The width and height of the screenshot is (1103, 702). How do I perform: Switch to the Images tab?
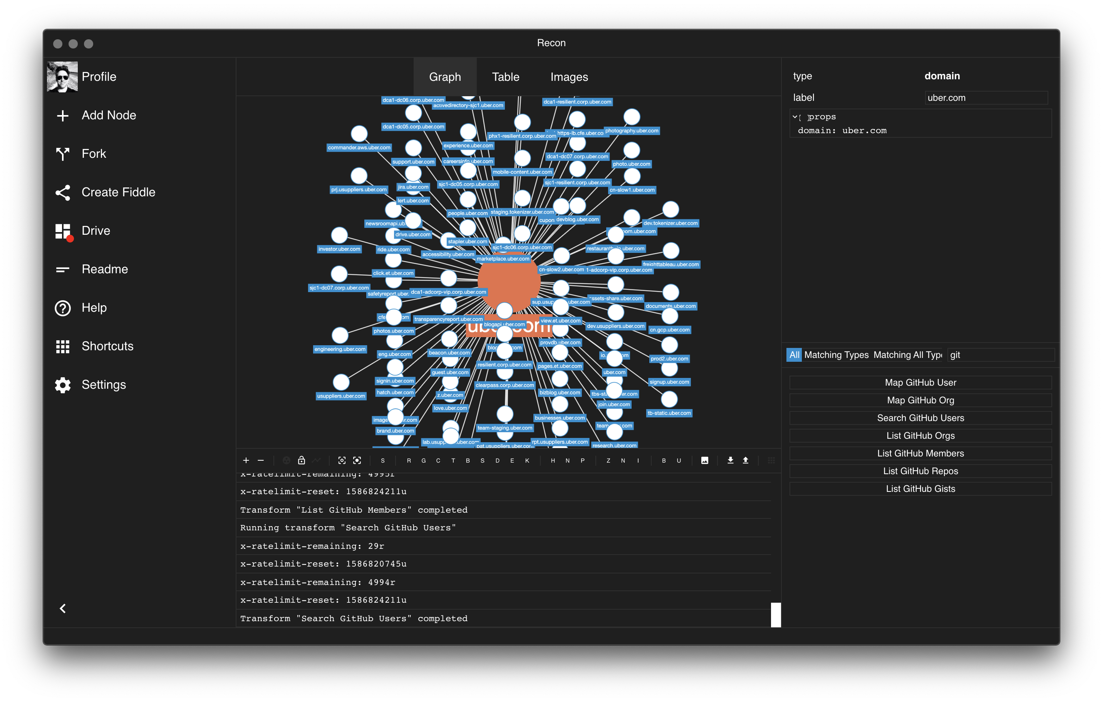(x=569, y=77)
